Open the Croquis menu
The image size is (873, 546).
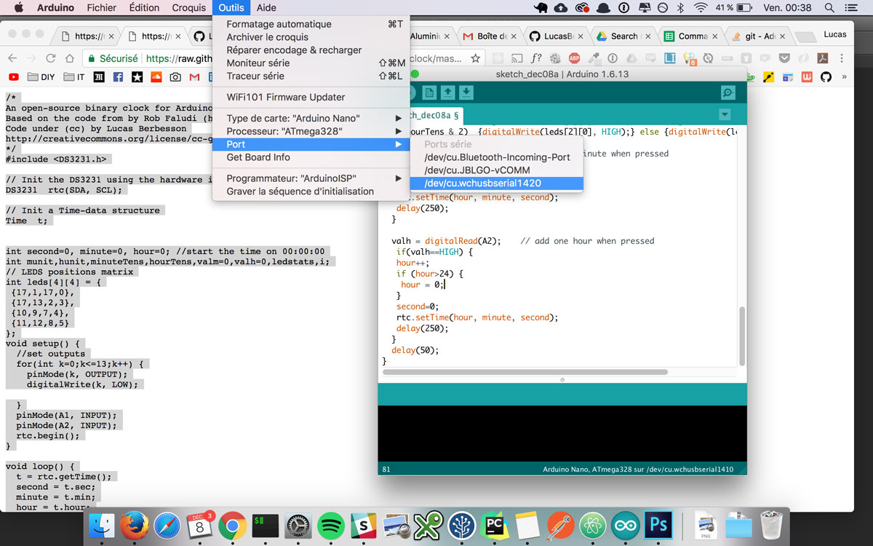[x=189, y=7]
